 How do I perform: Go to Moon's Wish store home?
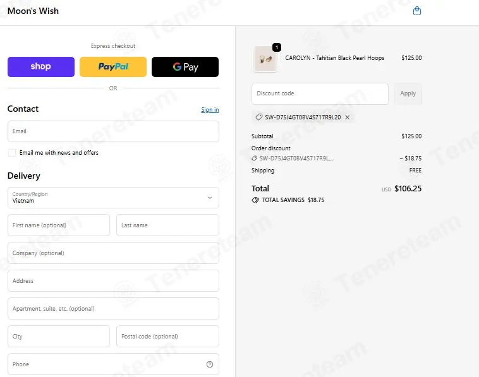coord(33,11)
